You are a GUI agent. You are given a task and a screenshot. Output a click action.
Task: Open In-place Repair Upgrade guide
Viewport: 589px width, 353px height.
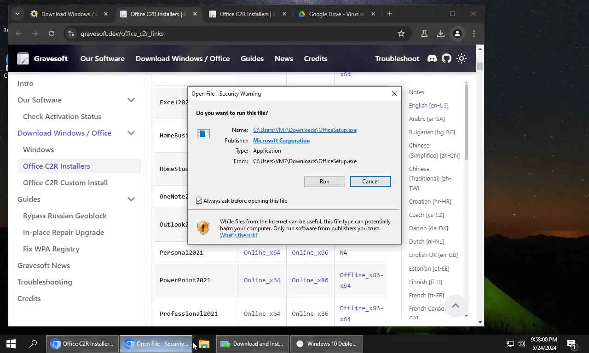[x=64, y=232]
